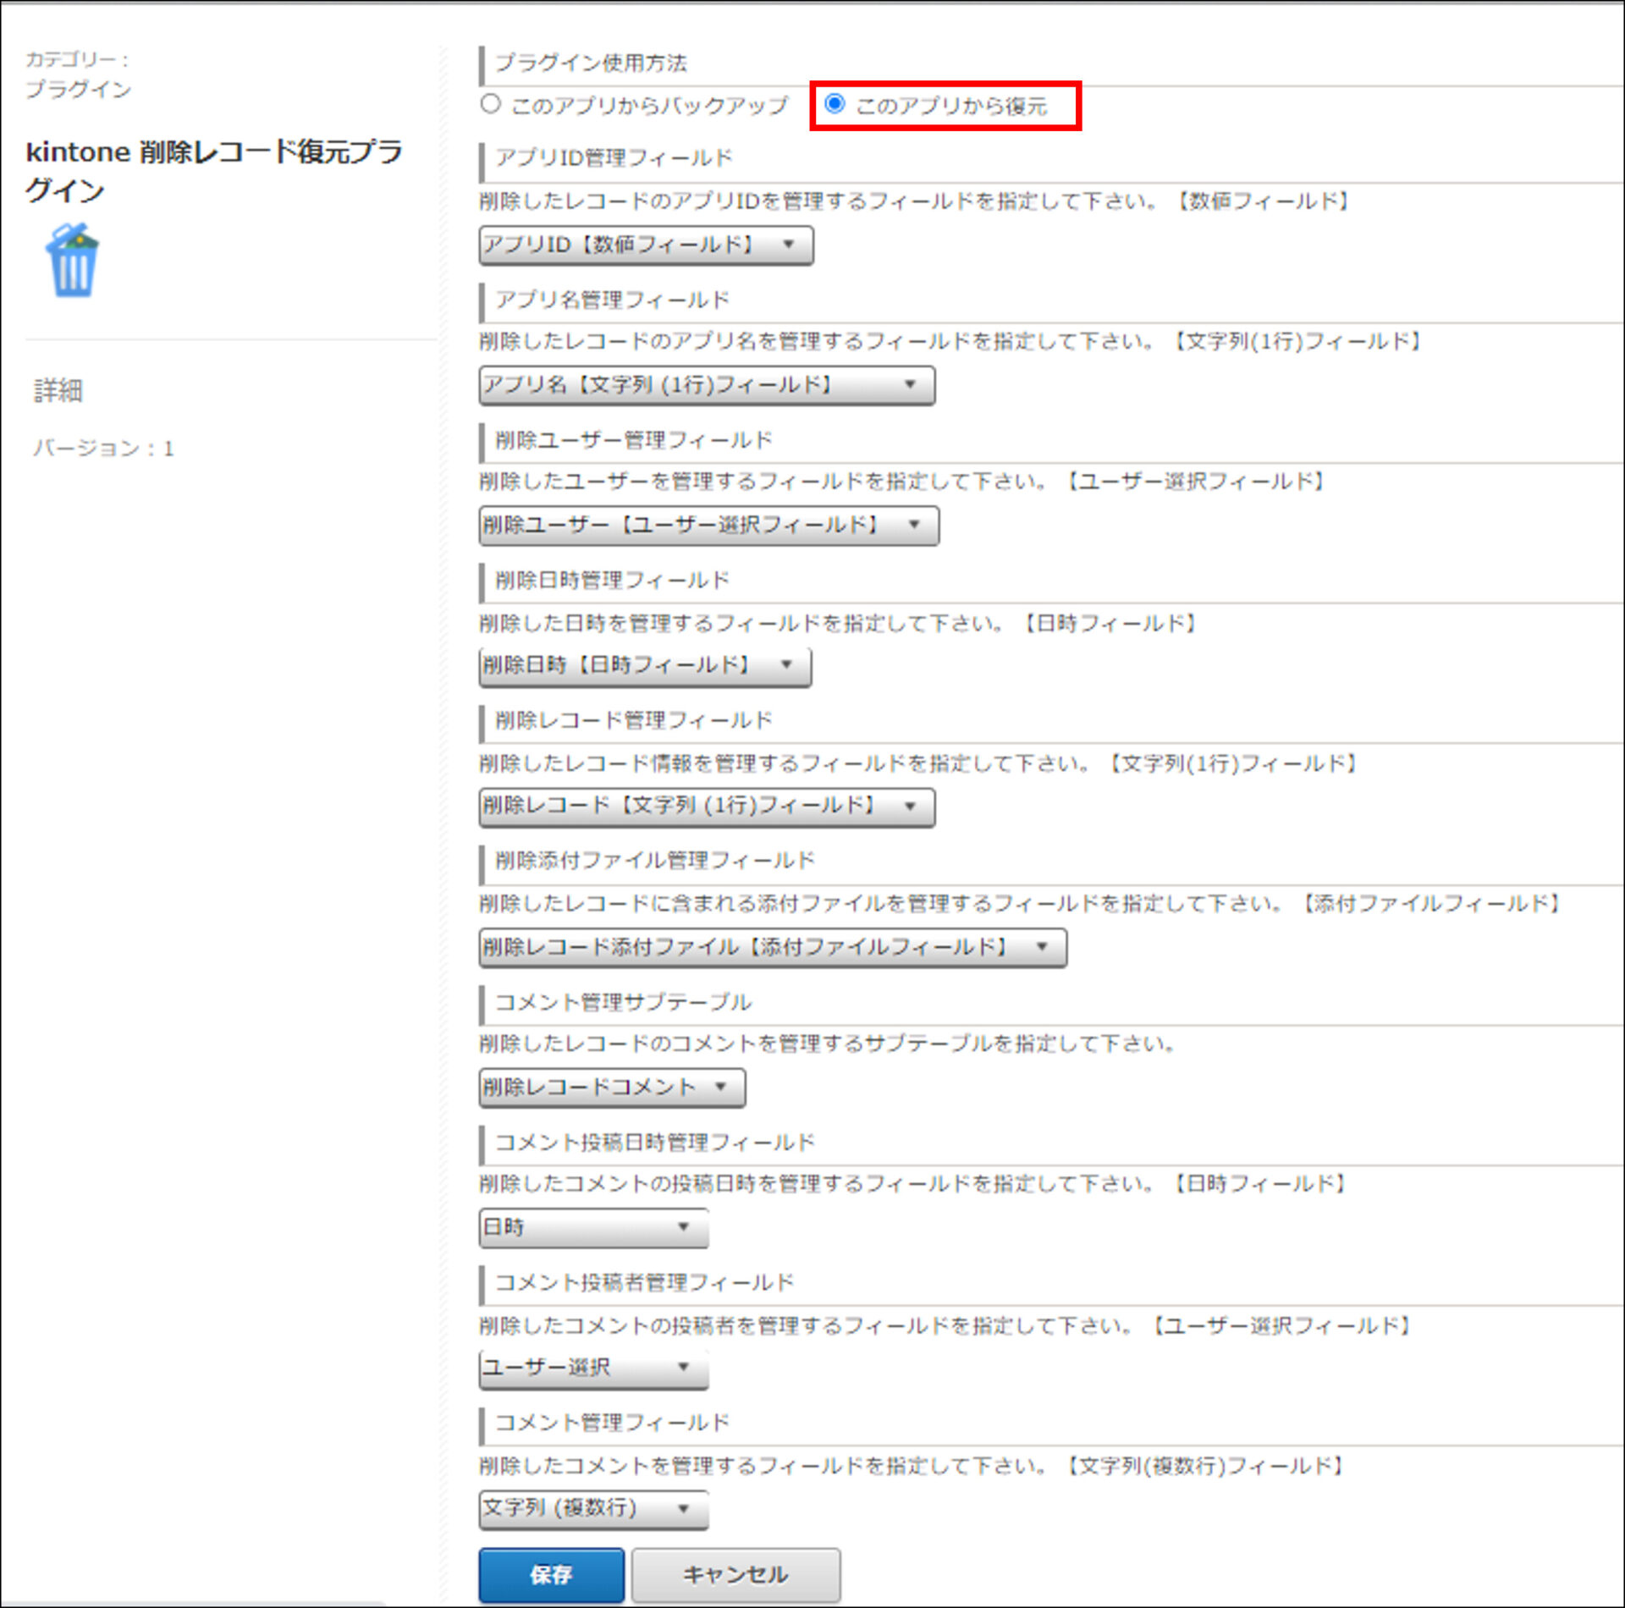Open the 削除ユーザー【ユーザー選択フィールド】 dropdown
This screenshot has height=1608, width=1625.
point(708,526)
